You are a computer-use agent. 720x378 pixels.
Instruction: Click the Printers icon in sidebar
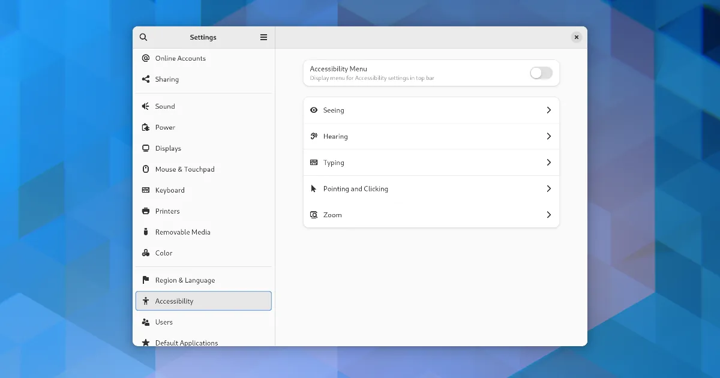(145, 211)
